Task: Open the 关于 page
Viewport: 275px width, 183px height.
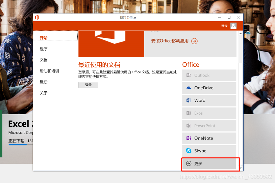Action: (44, 93)
